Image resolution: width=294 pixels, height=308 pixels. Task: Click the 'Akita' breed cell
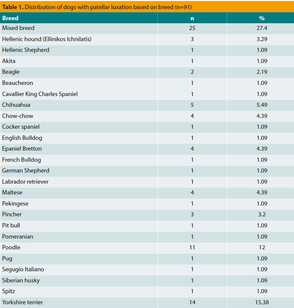(9, 61)
